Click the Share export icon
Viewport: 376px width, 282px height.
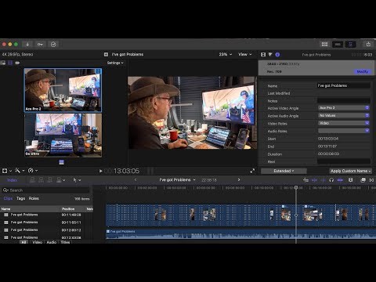pos(368,44)
